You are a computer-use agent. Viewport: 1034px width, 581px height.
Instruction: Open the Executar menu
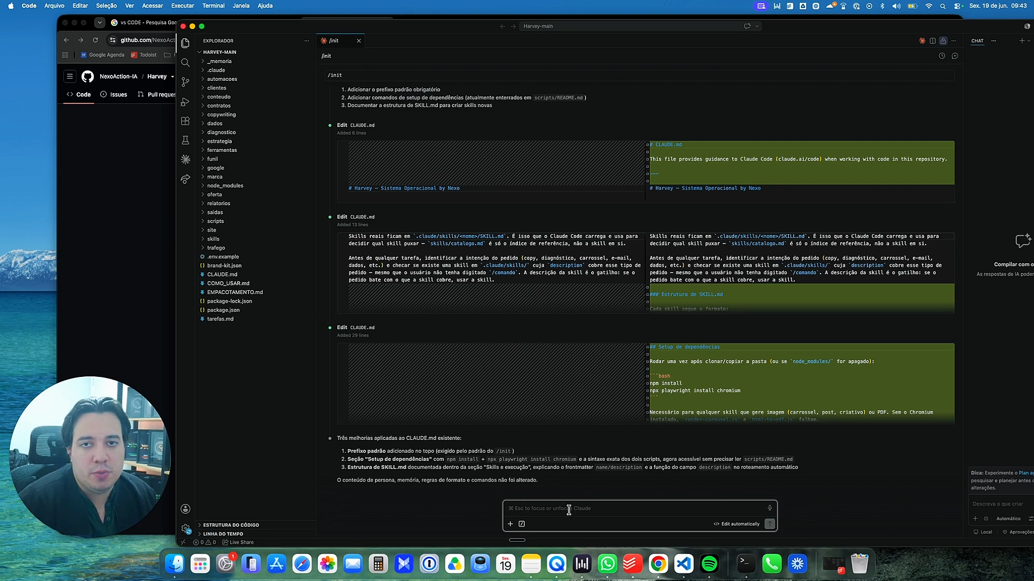(x=182, y=6)
